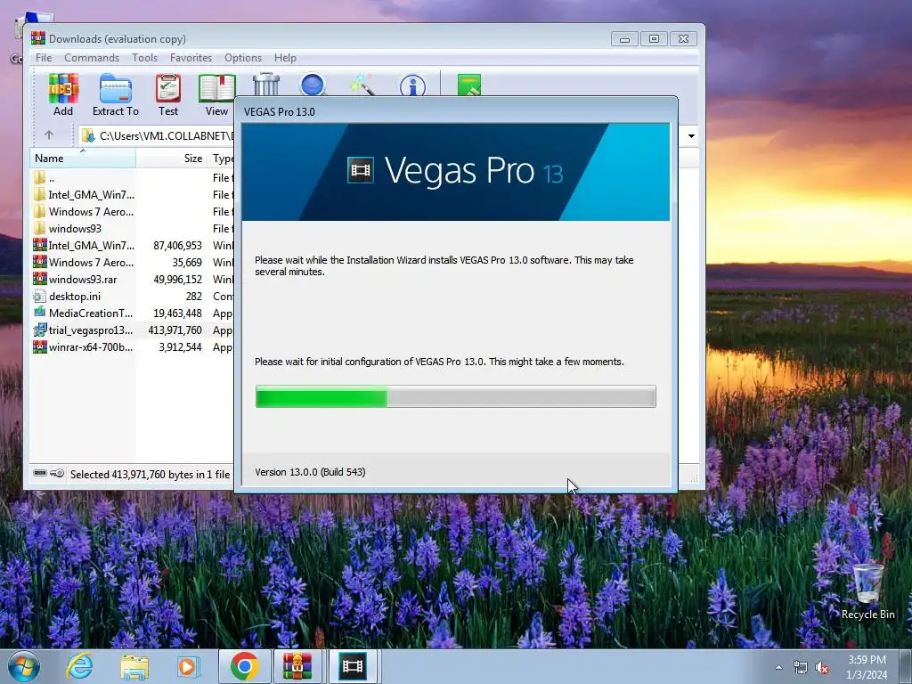This screenshot has height=684, width=912.
Task: Open the Commands menu
Action: [x=92, y=58]
